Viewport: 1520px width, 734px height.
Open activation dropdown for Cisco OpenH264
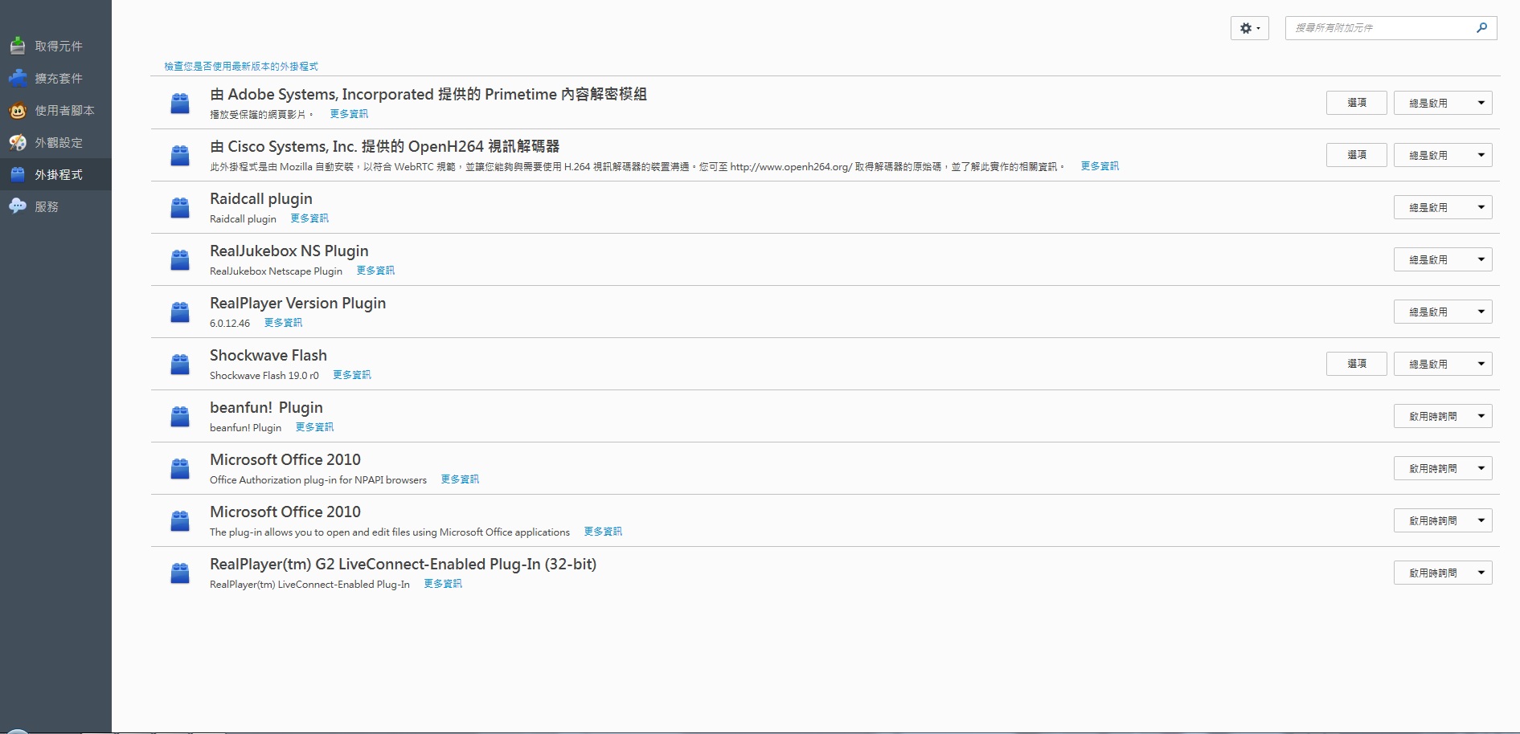pyautogui.click(x=1443, y=155)
